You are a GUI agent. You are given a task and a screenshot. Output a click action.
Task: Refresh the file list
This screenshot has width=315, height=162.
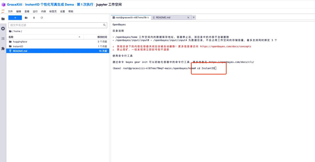pyautogui.click(x=42, y=18)
